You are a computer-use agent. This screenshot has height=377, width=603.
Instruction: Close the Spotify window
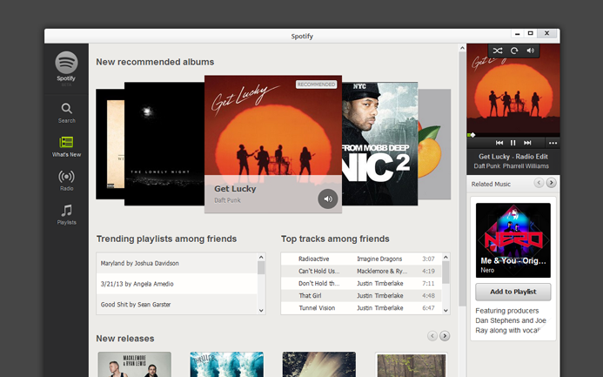pos(546,33)
